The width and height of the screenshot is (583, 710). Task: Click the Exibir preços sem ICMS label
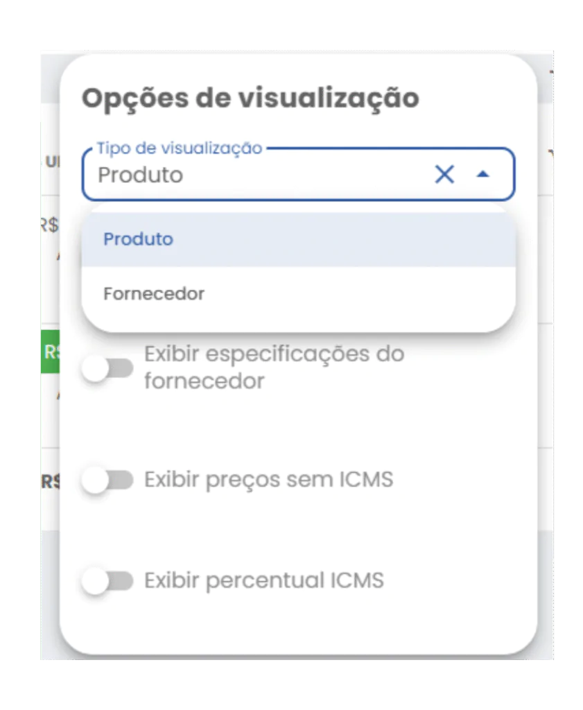point(269,480)
